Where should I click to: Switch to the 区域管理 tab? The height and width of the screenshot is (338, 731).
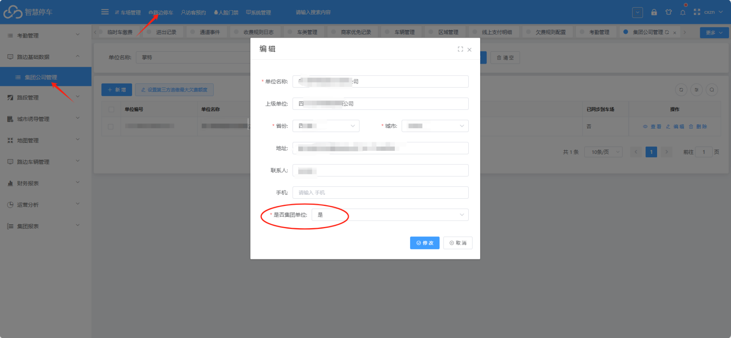pos(445,32)
